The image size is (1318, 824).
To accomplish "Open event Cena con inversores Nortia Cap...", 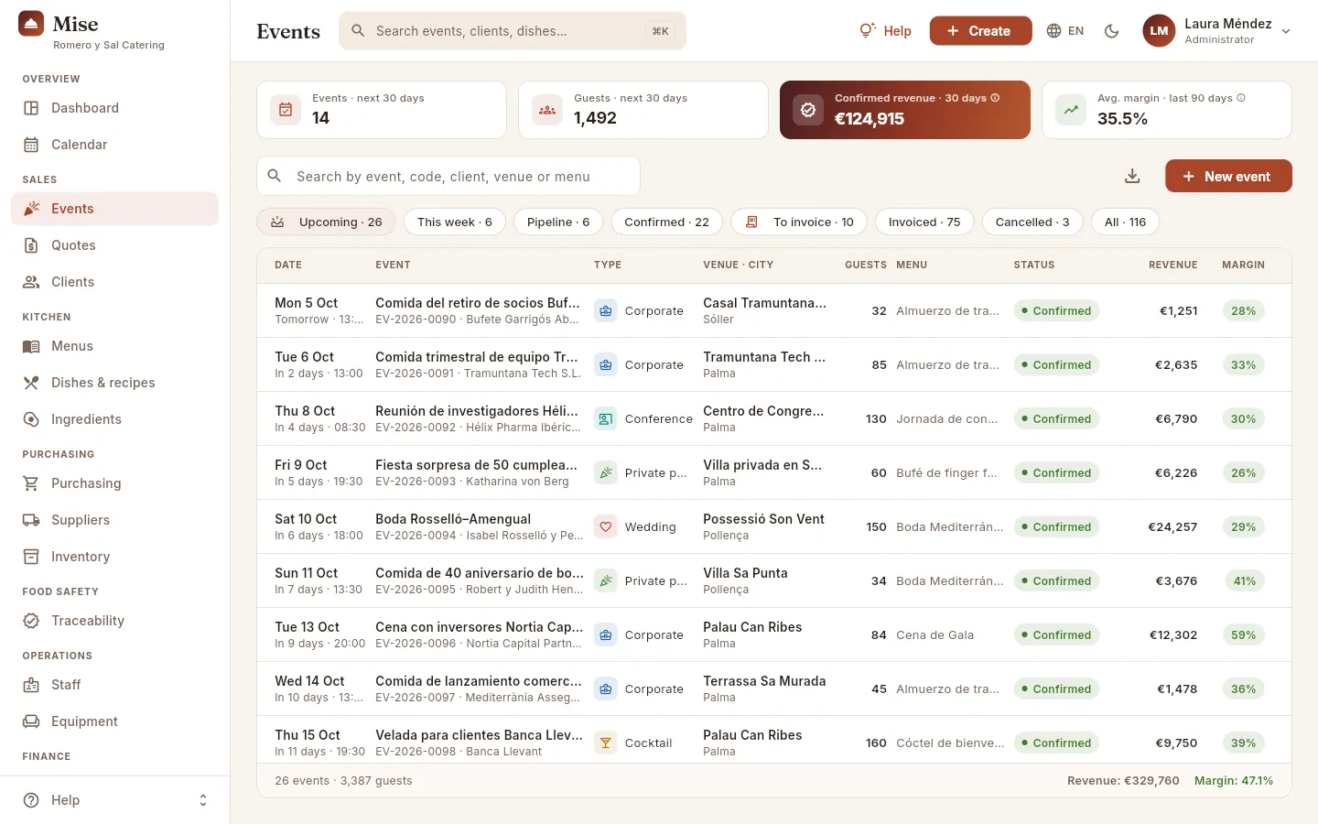I will point(480,627).
